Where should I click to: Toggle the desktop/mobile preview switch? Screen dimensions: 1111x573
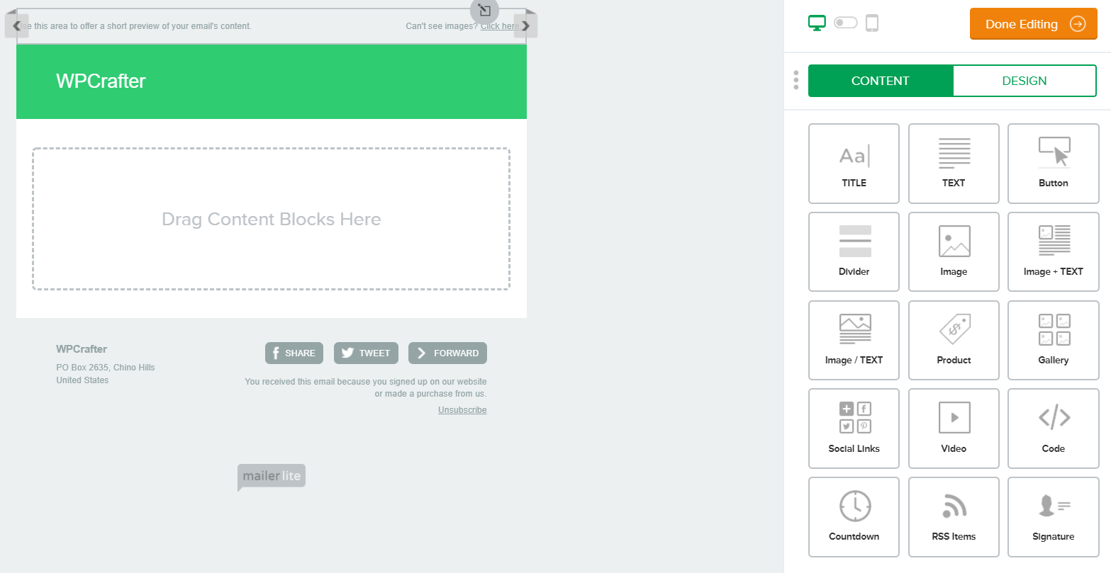click(x=845, y=23)
